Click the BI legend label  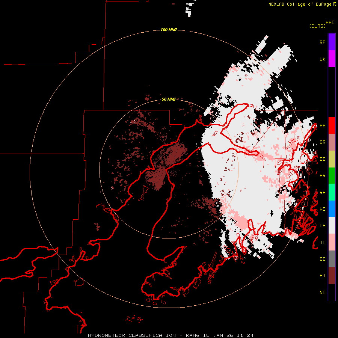(322, 276)
